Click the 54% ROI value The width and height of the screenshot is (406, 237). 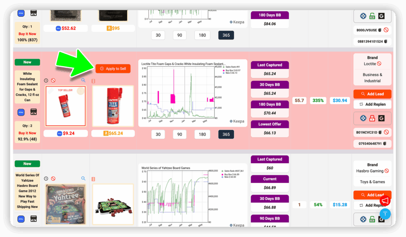click(x=318, y=205)
